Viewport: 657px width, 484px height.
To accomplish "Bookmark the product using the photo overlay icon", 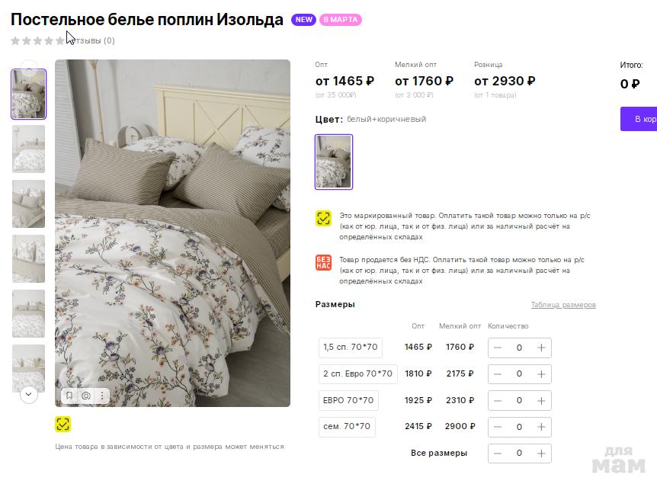I will 69,396.
